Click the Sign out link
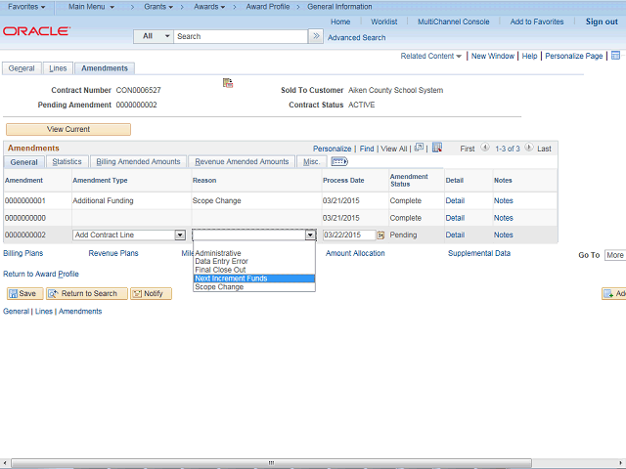Viewport: 626px width, 469px height. tap(602, 21)
